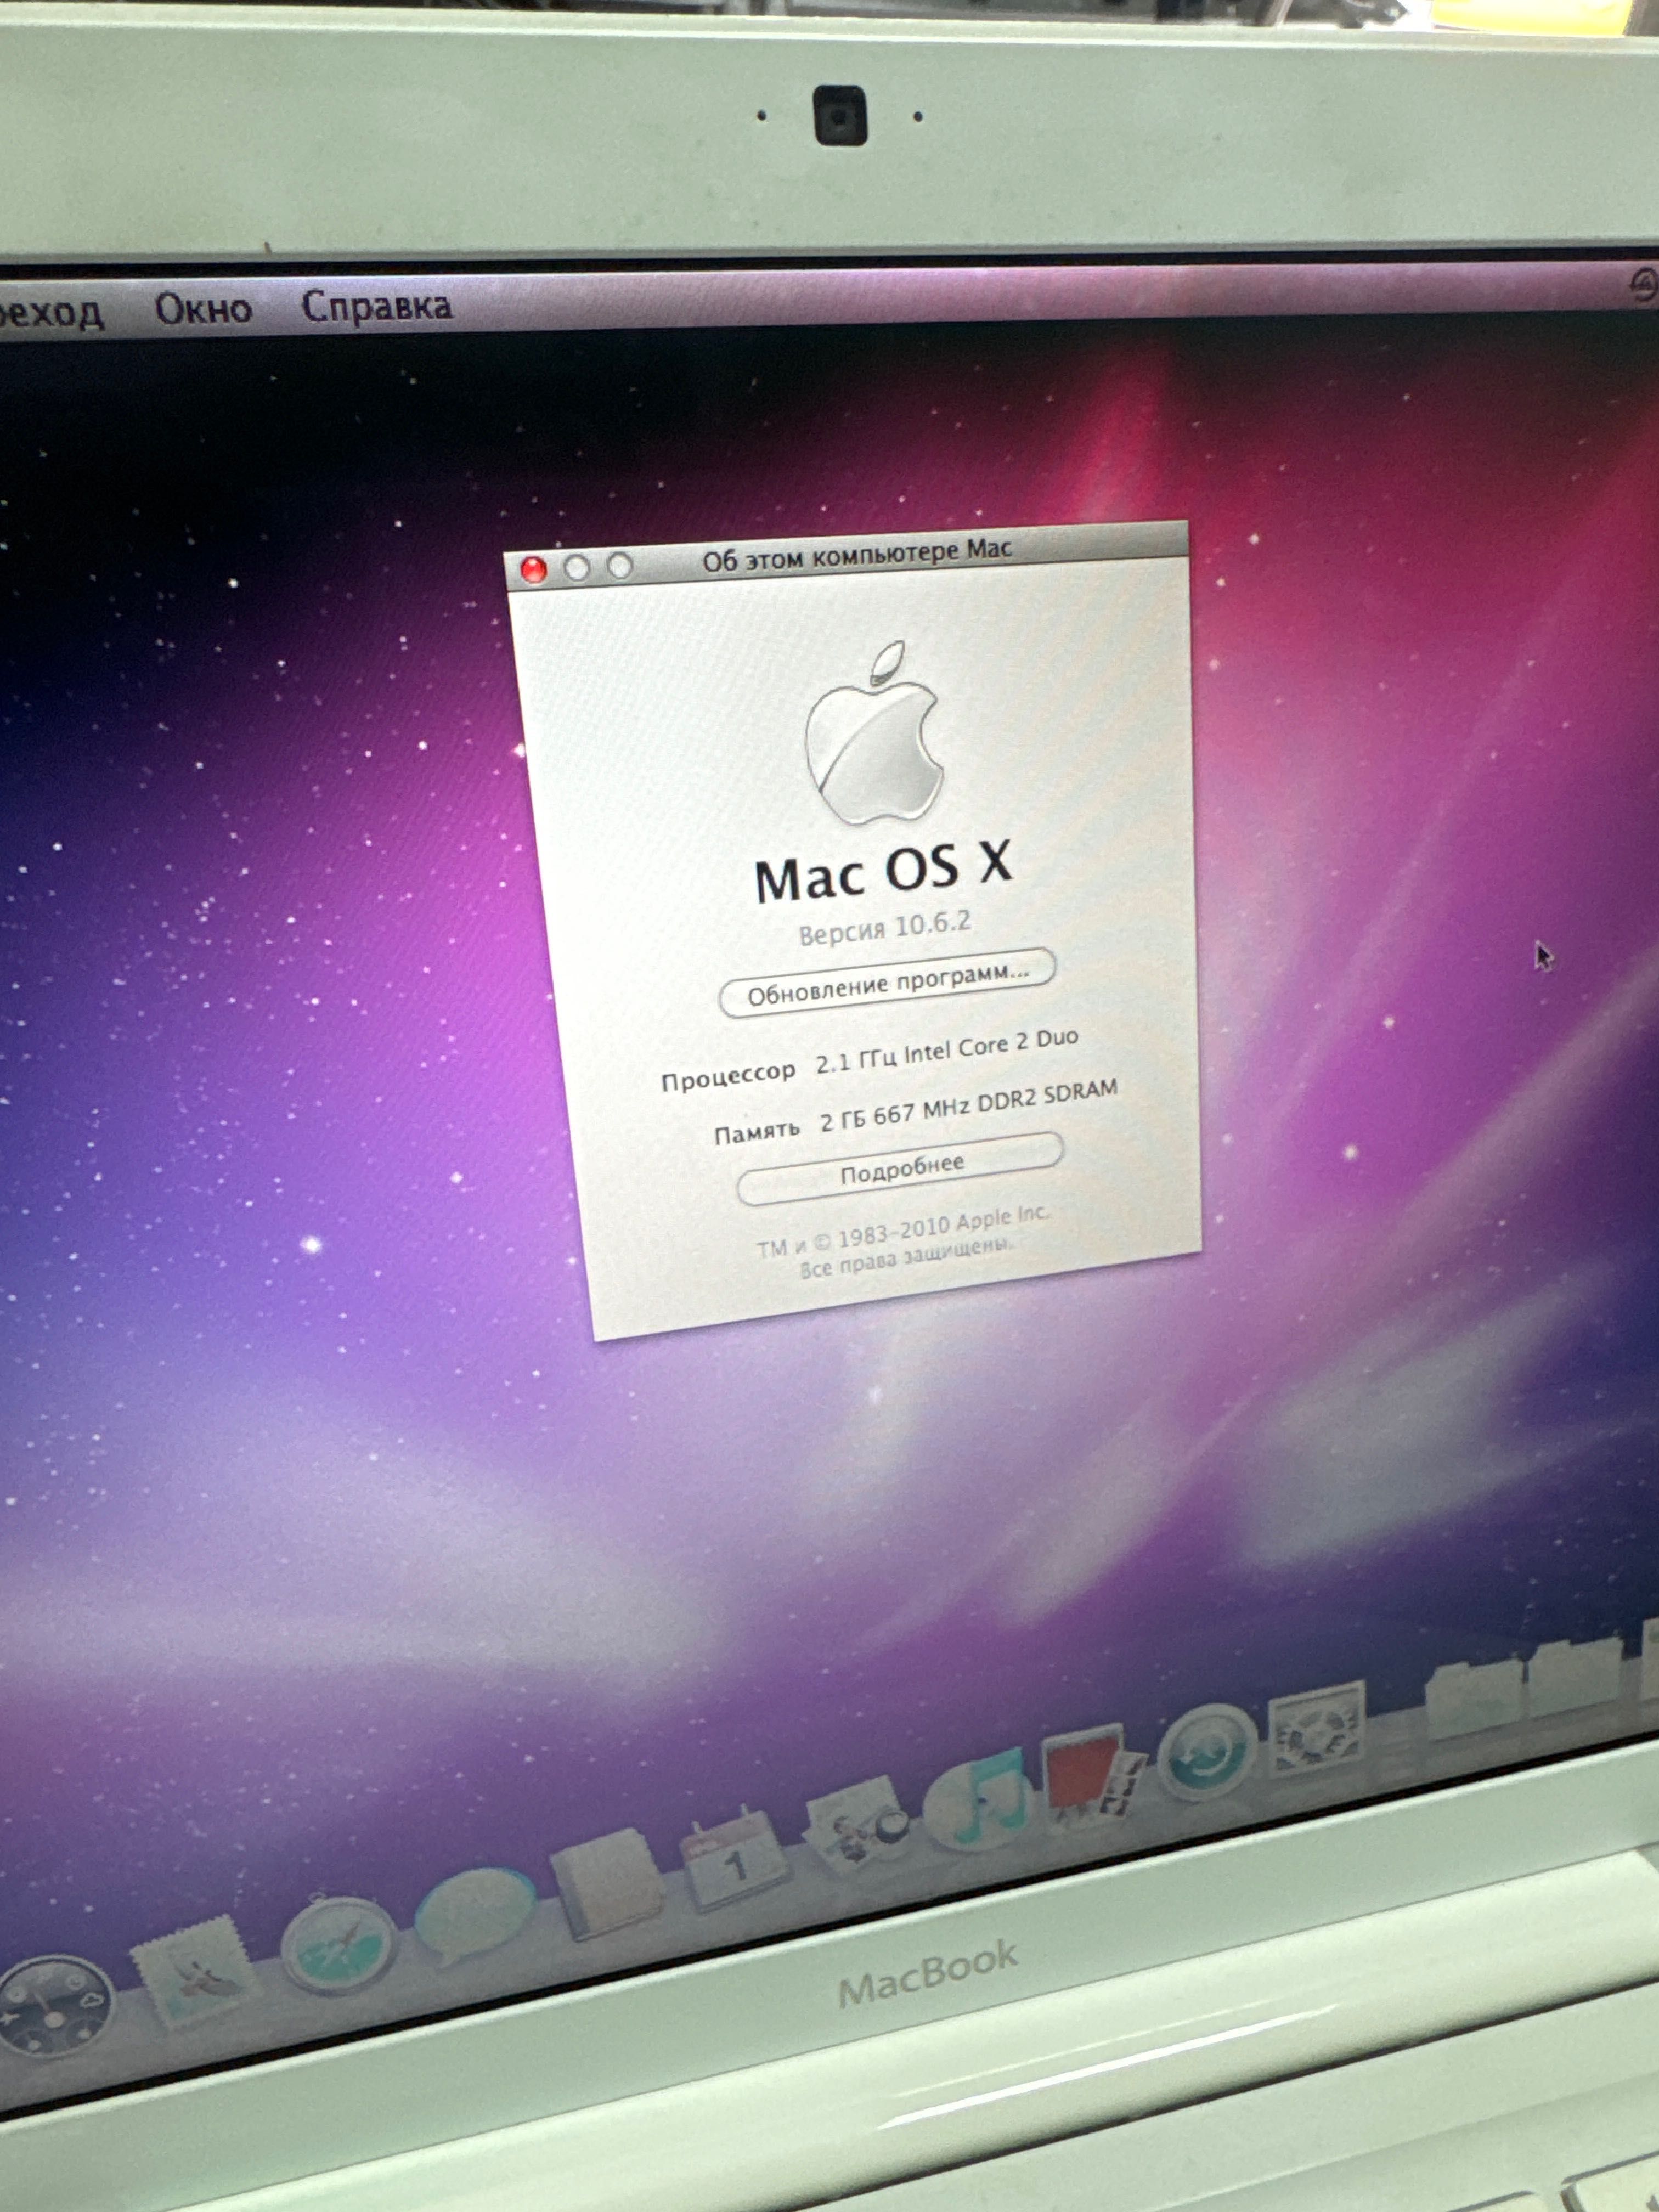This screenshot has height=2212, width=1659.
Task: Minimize the Об этом компьютере Mac window
Action: click(x=577, y=567)
